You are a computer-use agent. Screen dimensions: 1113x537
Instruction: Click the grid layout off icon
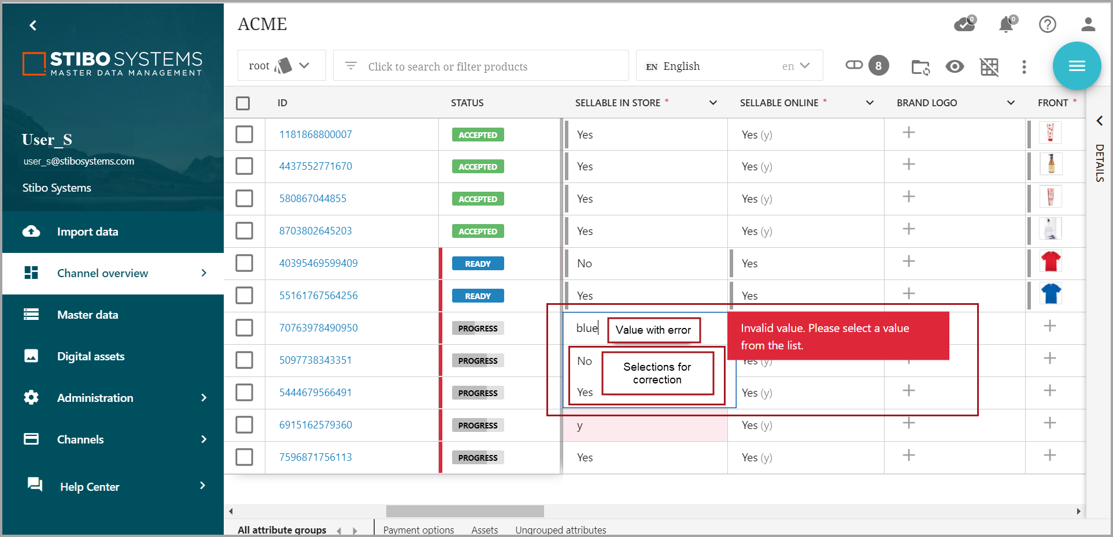pos(989,67)
